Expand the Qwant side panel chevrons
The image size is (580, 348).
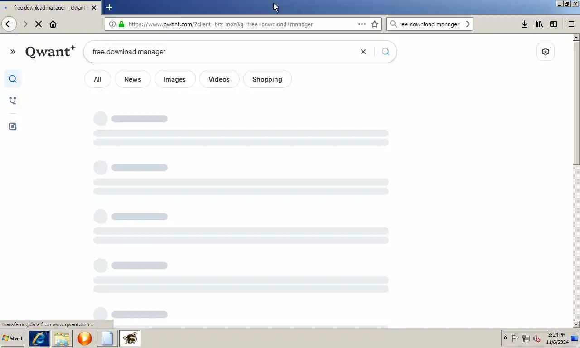[x=13, y=52]
